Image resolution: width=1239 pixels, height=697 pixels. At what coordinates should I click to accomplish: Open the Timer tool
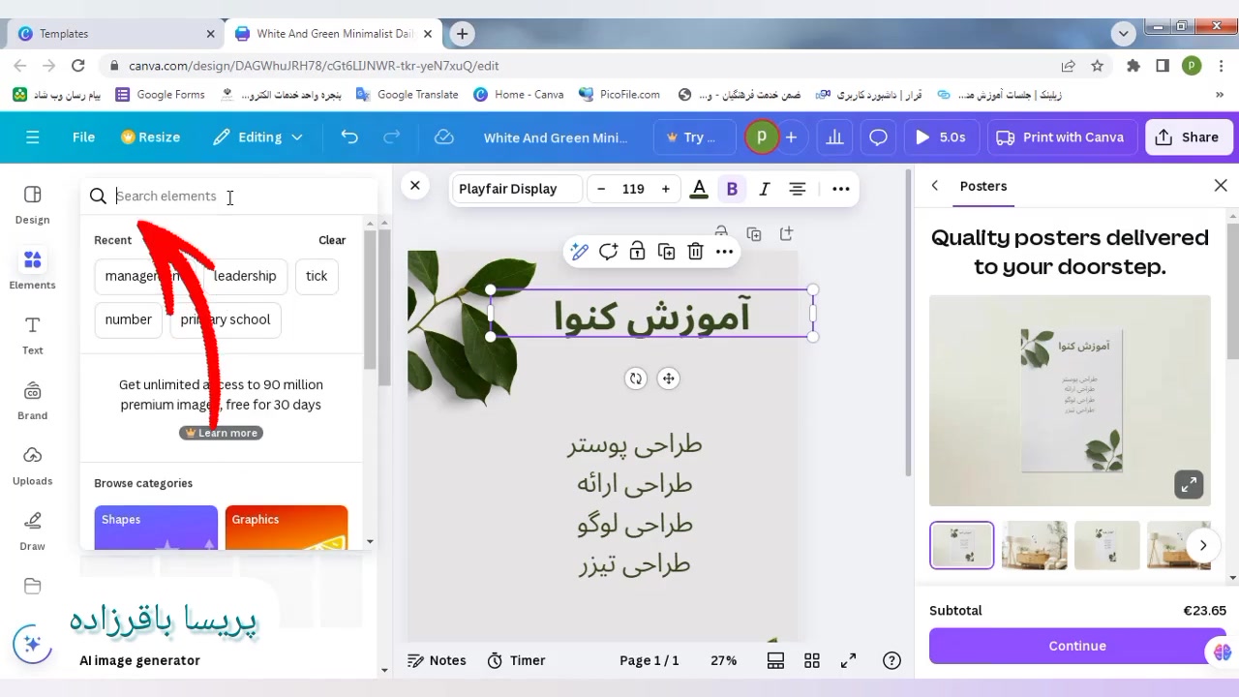coord(517,660)
